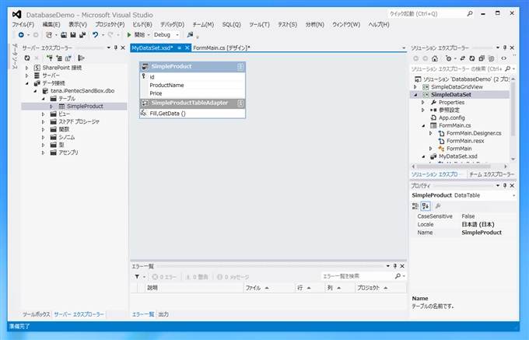Expand the SharePoint connections node
This screenshot has width=529, height=340.
(27, 68)
